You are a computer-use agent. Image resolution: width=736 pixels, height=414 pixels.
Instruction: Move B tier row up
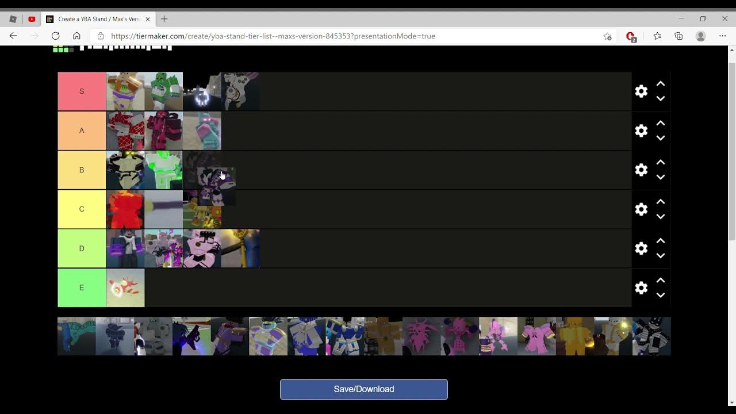(x=661, y=162)
